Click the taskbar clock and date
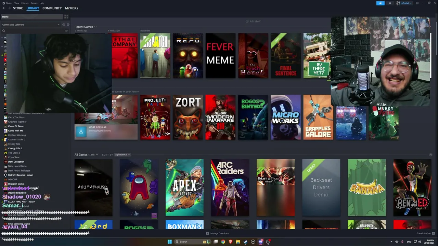Screen dimensions: 438x246 pos(429,242)
